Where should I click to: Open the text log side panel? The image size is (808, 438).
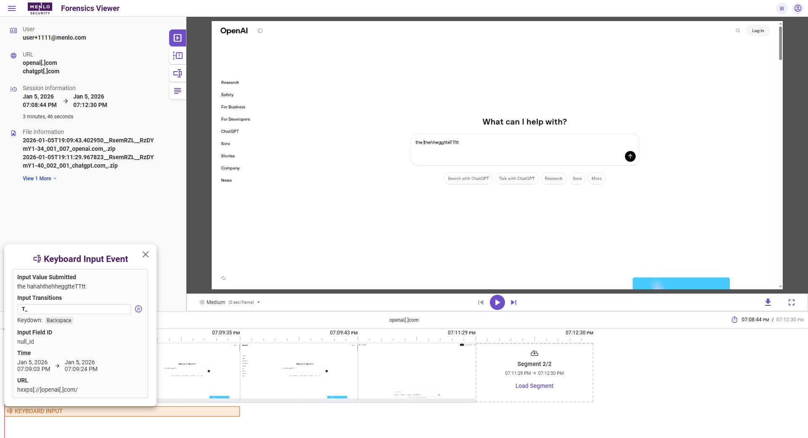coord(178,91)
